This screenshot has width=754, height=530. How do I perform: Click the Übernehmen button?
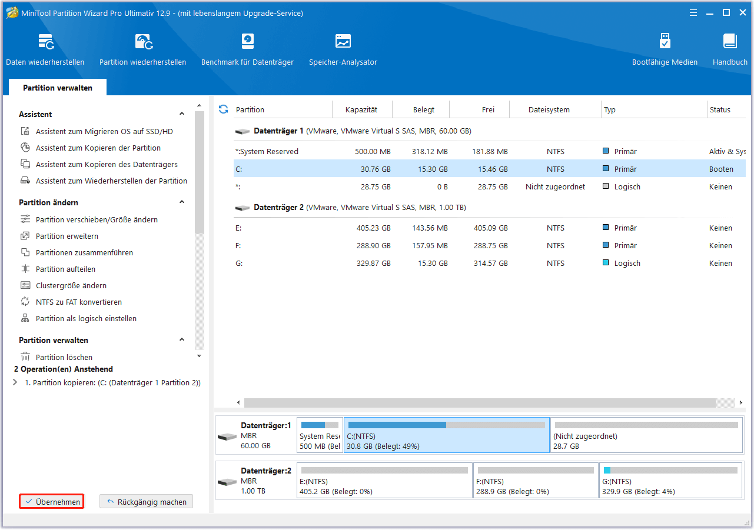point(51,502)
